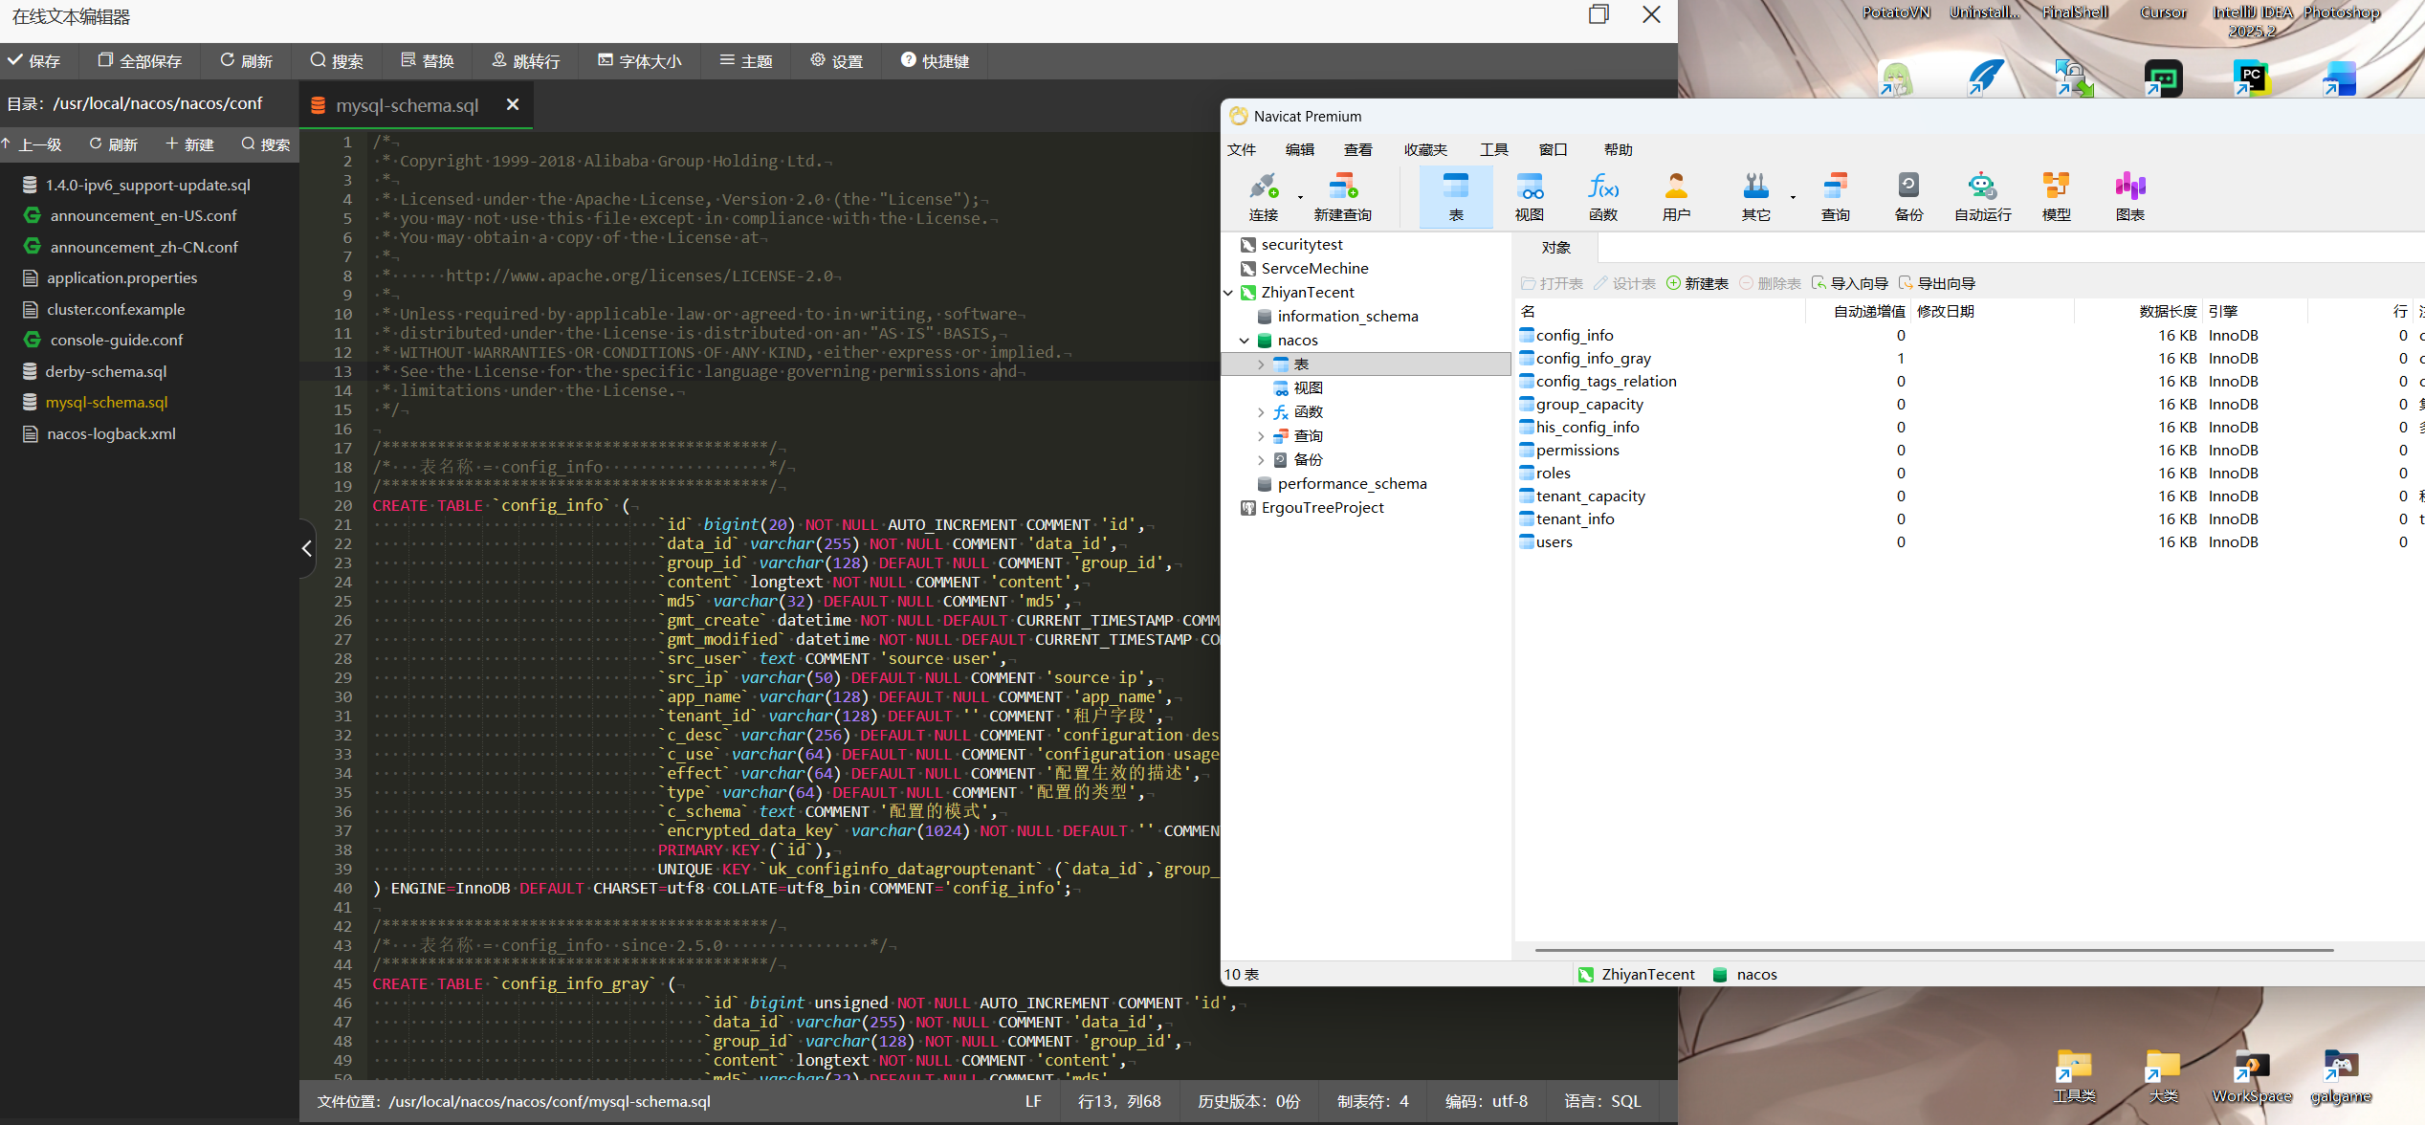This screenshot has width=2425, height=1125.
Task: Close the mysql-schema.sql editor tab
Action: pos(513,104)
